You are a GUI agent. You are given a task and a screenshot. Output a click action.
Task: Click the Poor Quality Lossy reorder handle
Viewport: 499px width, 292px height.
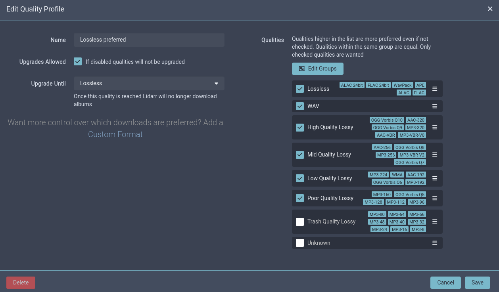point(435,198)
